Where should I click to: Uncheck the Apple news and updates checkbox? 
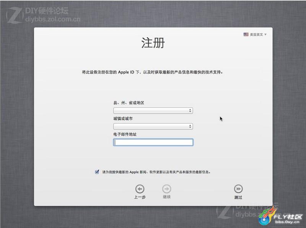pyautogui.click(x=97, y=172)
